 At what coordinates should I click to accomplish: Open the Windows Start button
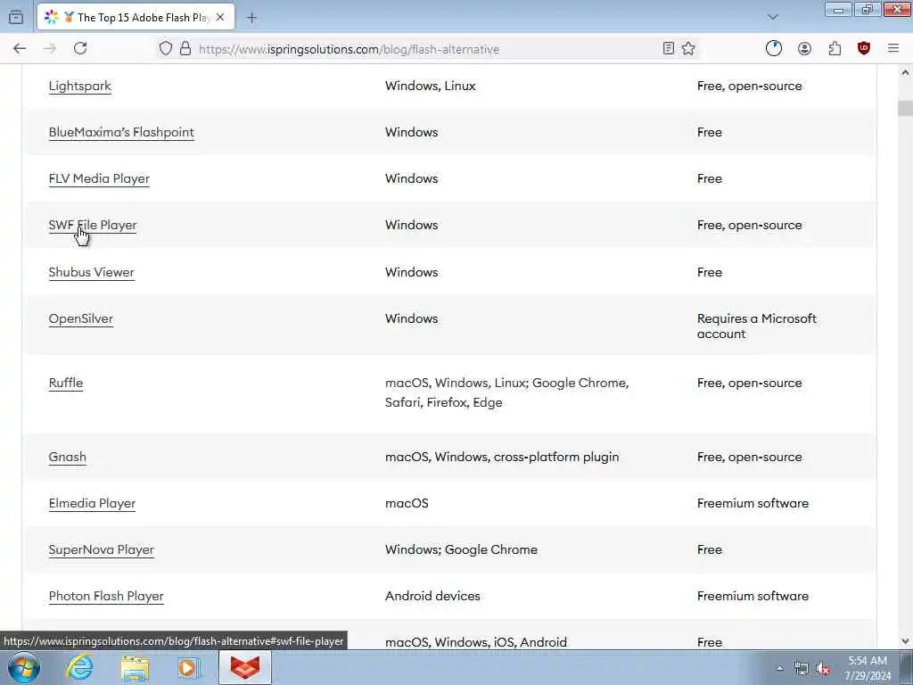pyautogui.click(x=23, y=667)
